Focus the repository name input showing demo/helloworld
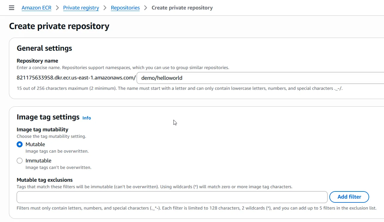The width and height of the screenshot is (384, 222). tap(208, 78)
